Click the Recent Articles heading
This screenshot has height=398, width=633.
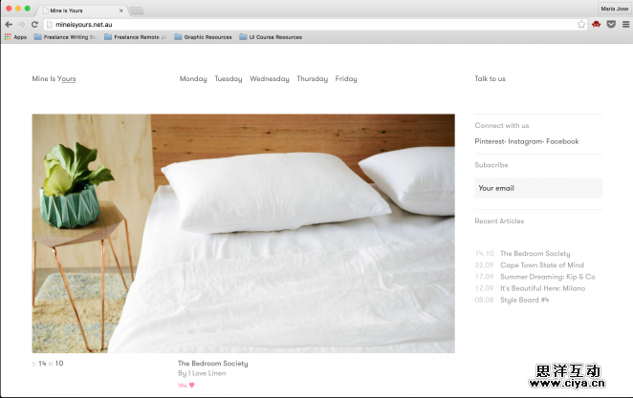pos(499,221)
